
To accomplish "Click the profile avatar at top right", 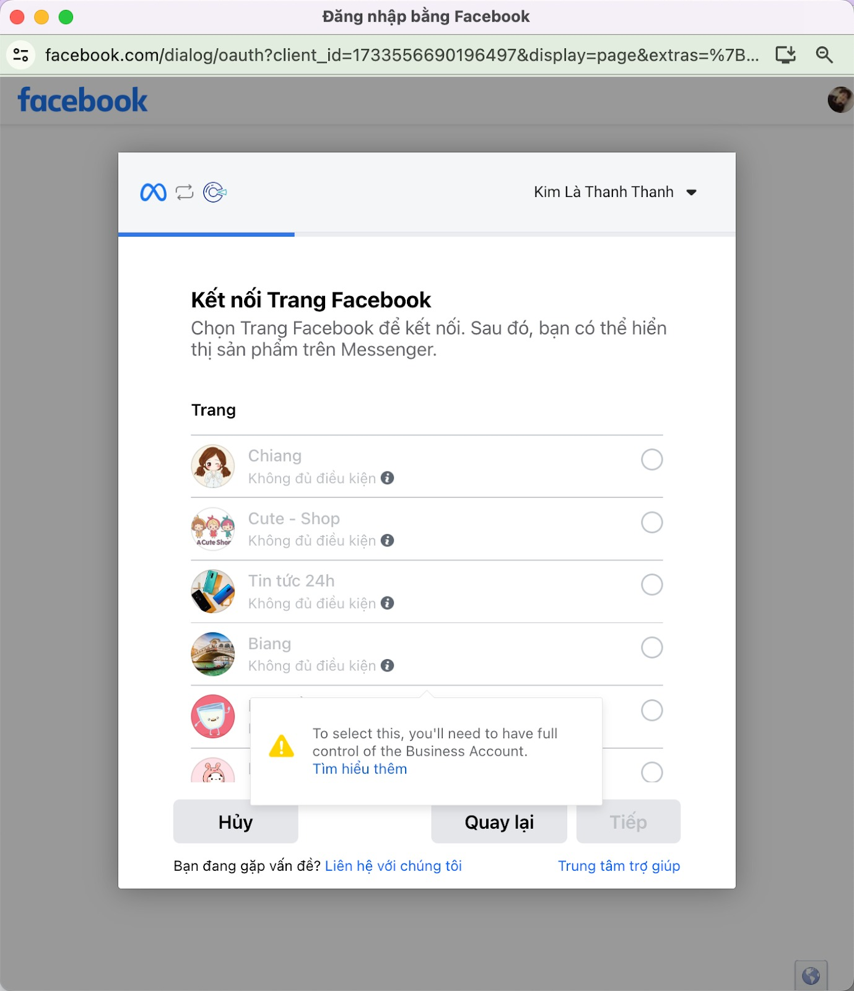I will pos(840,100).
